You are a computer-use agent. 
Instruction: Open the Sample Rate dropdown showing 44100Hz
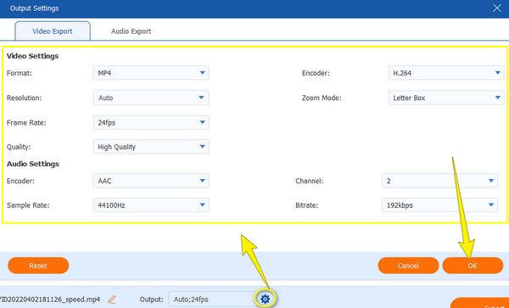coord(151,205)
